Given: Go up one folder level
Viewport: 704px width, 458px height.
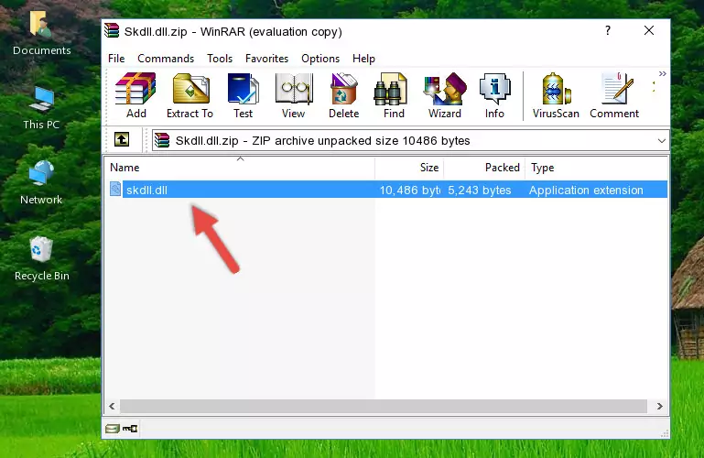Looking at the screenshot, I should click(122, 139).
